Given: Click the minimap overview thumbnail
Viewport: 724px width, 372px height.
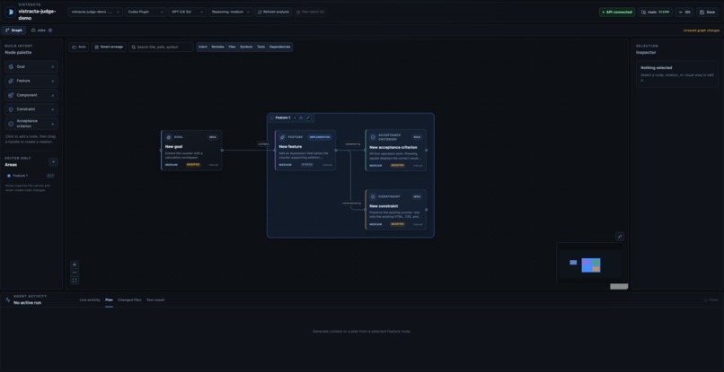Looking at the screenshot, I should (x=589, y=264).
